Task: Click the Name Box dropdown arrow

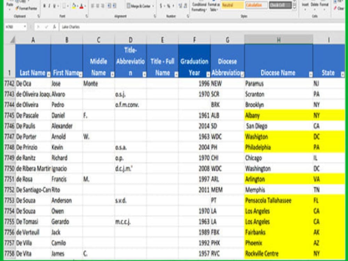Action: click(x=25, y=27)
